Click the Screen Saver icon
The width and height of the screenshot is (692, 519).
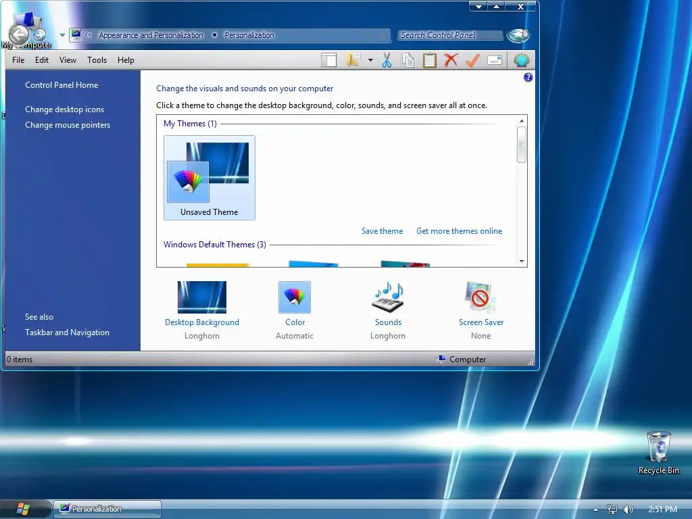click(480, 297)
